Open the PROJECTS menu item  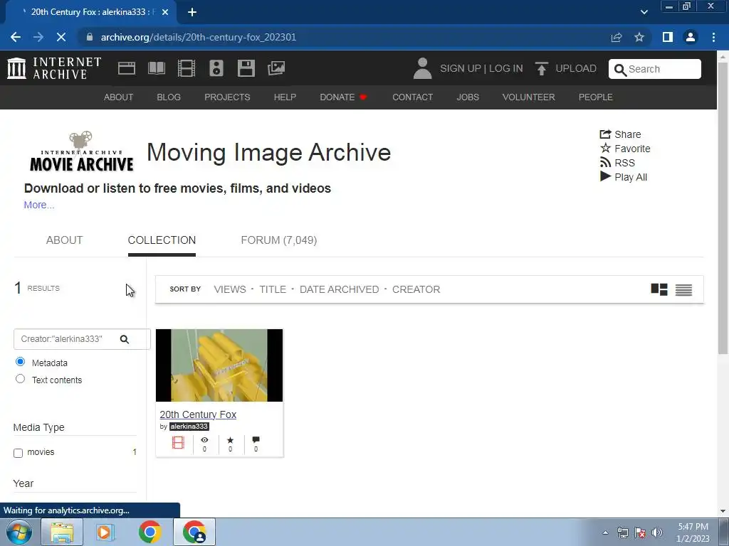pyautogui.click(x=227, y=97)
